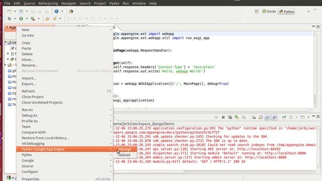Choose Rename... in the context menu
Image resolution: width=322 pixels, height=181 pixels.
click(64, 65)
